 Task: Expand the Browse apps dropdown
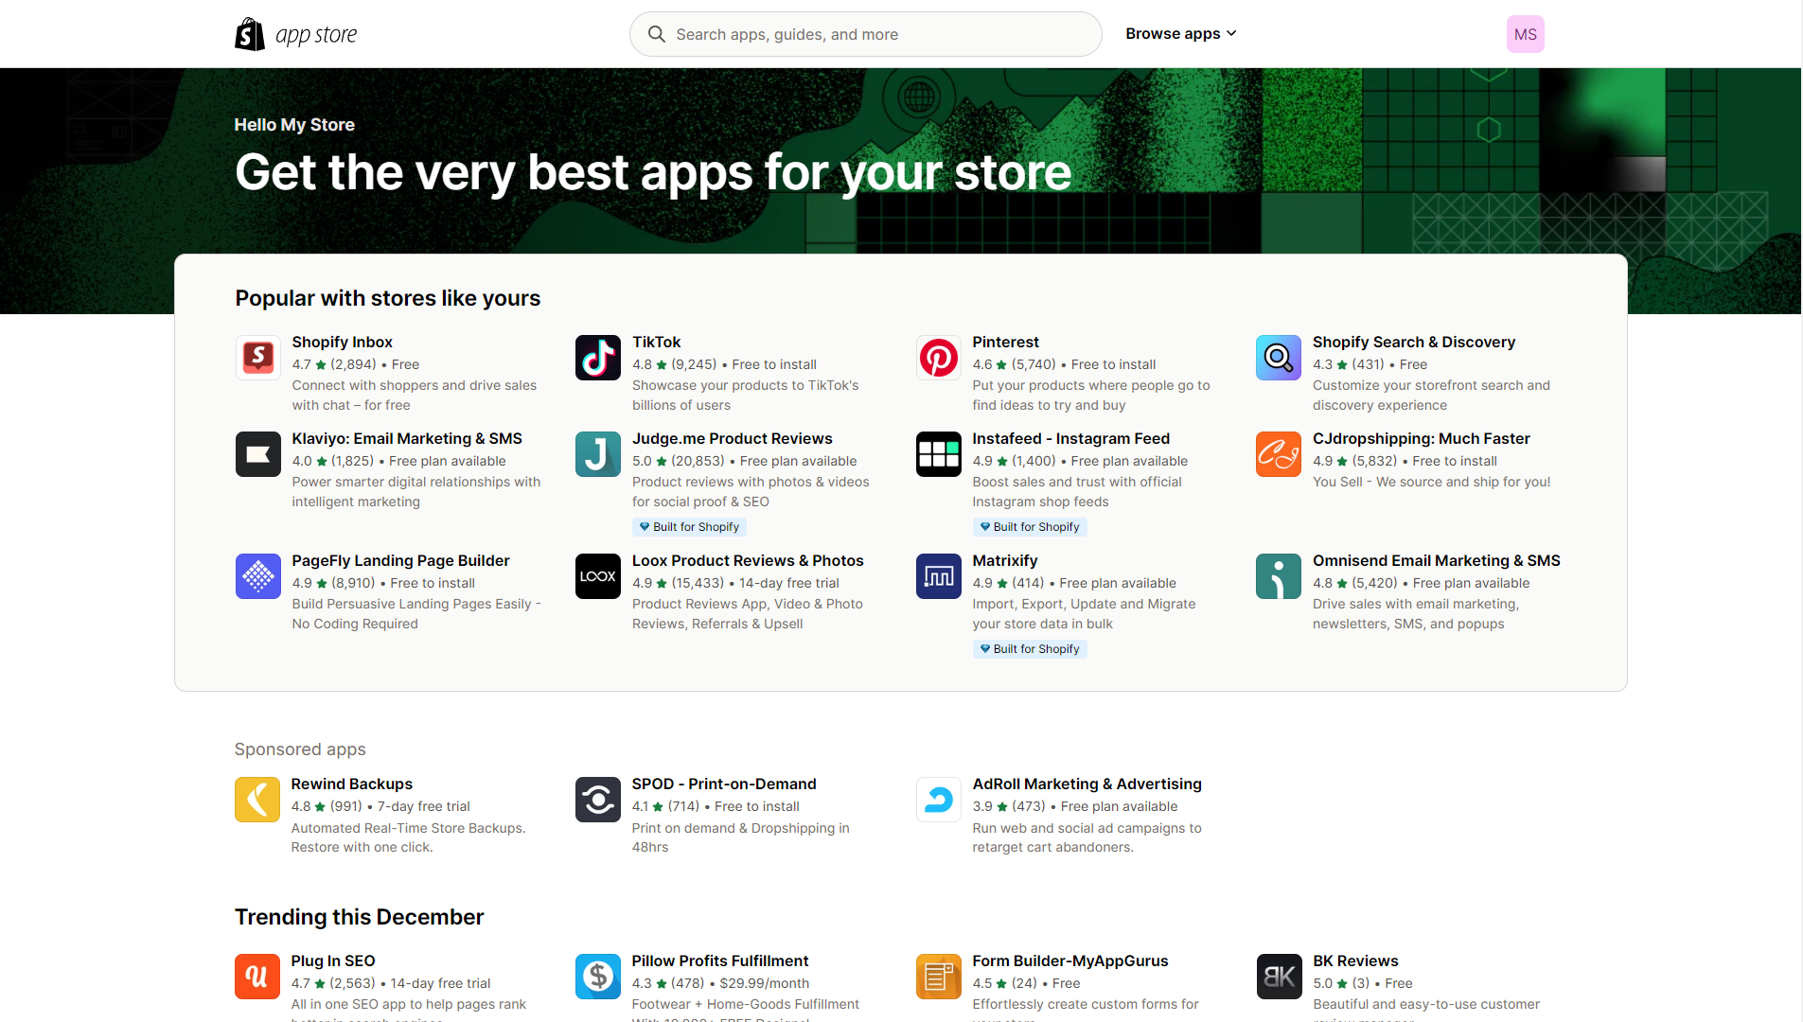click(1181, 34)
